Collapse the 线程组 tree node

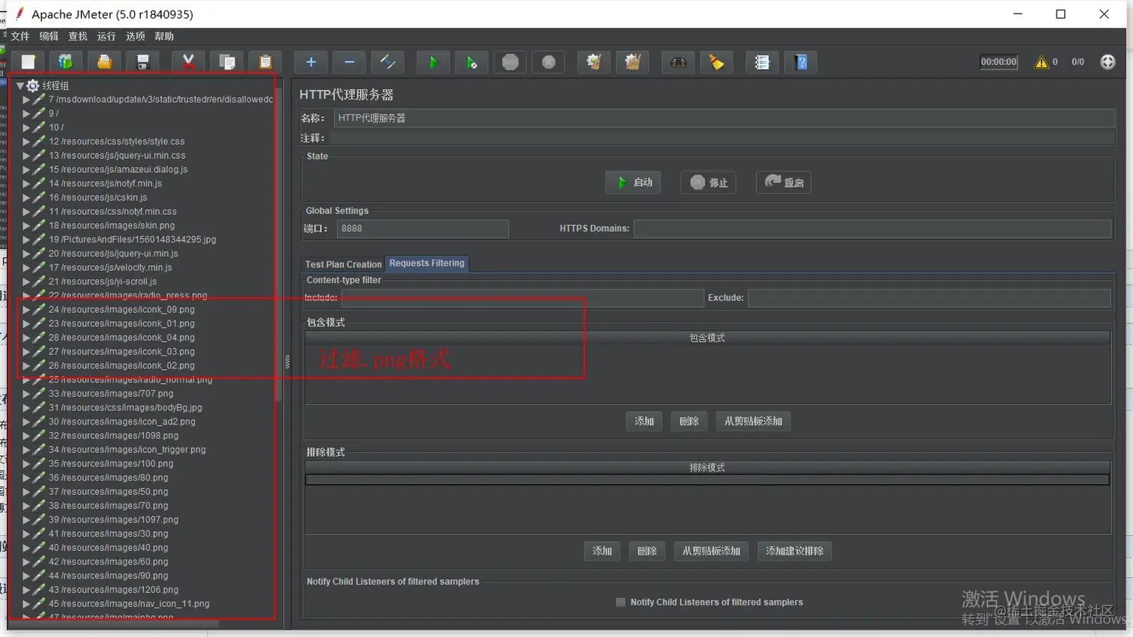20,85
